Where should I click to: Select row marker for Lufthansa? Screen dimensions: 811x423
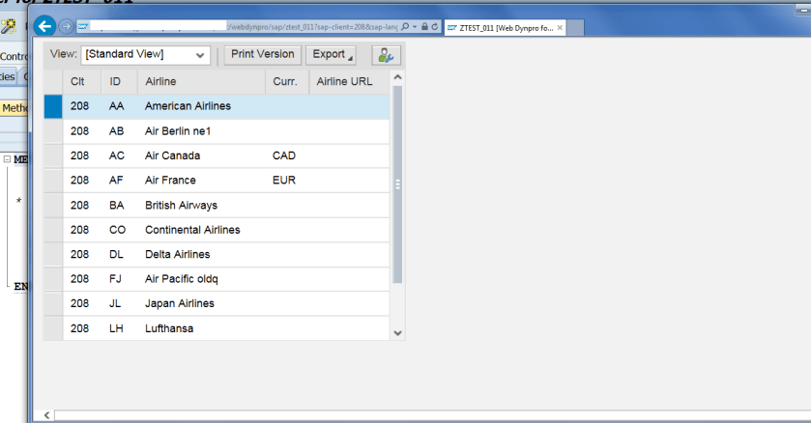(x=53, y=328)
